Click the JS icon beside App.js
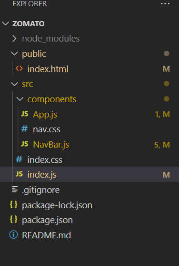The height and width of the screenshot is (266, 179). click(25, 114)
